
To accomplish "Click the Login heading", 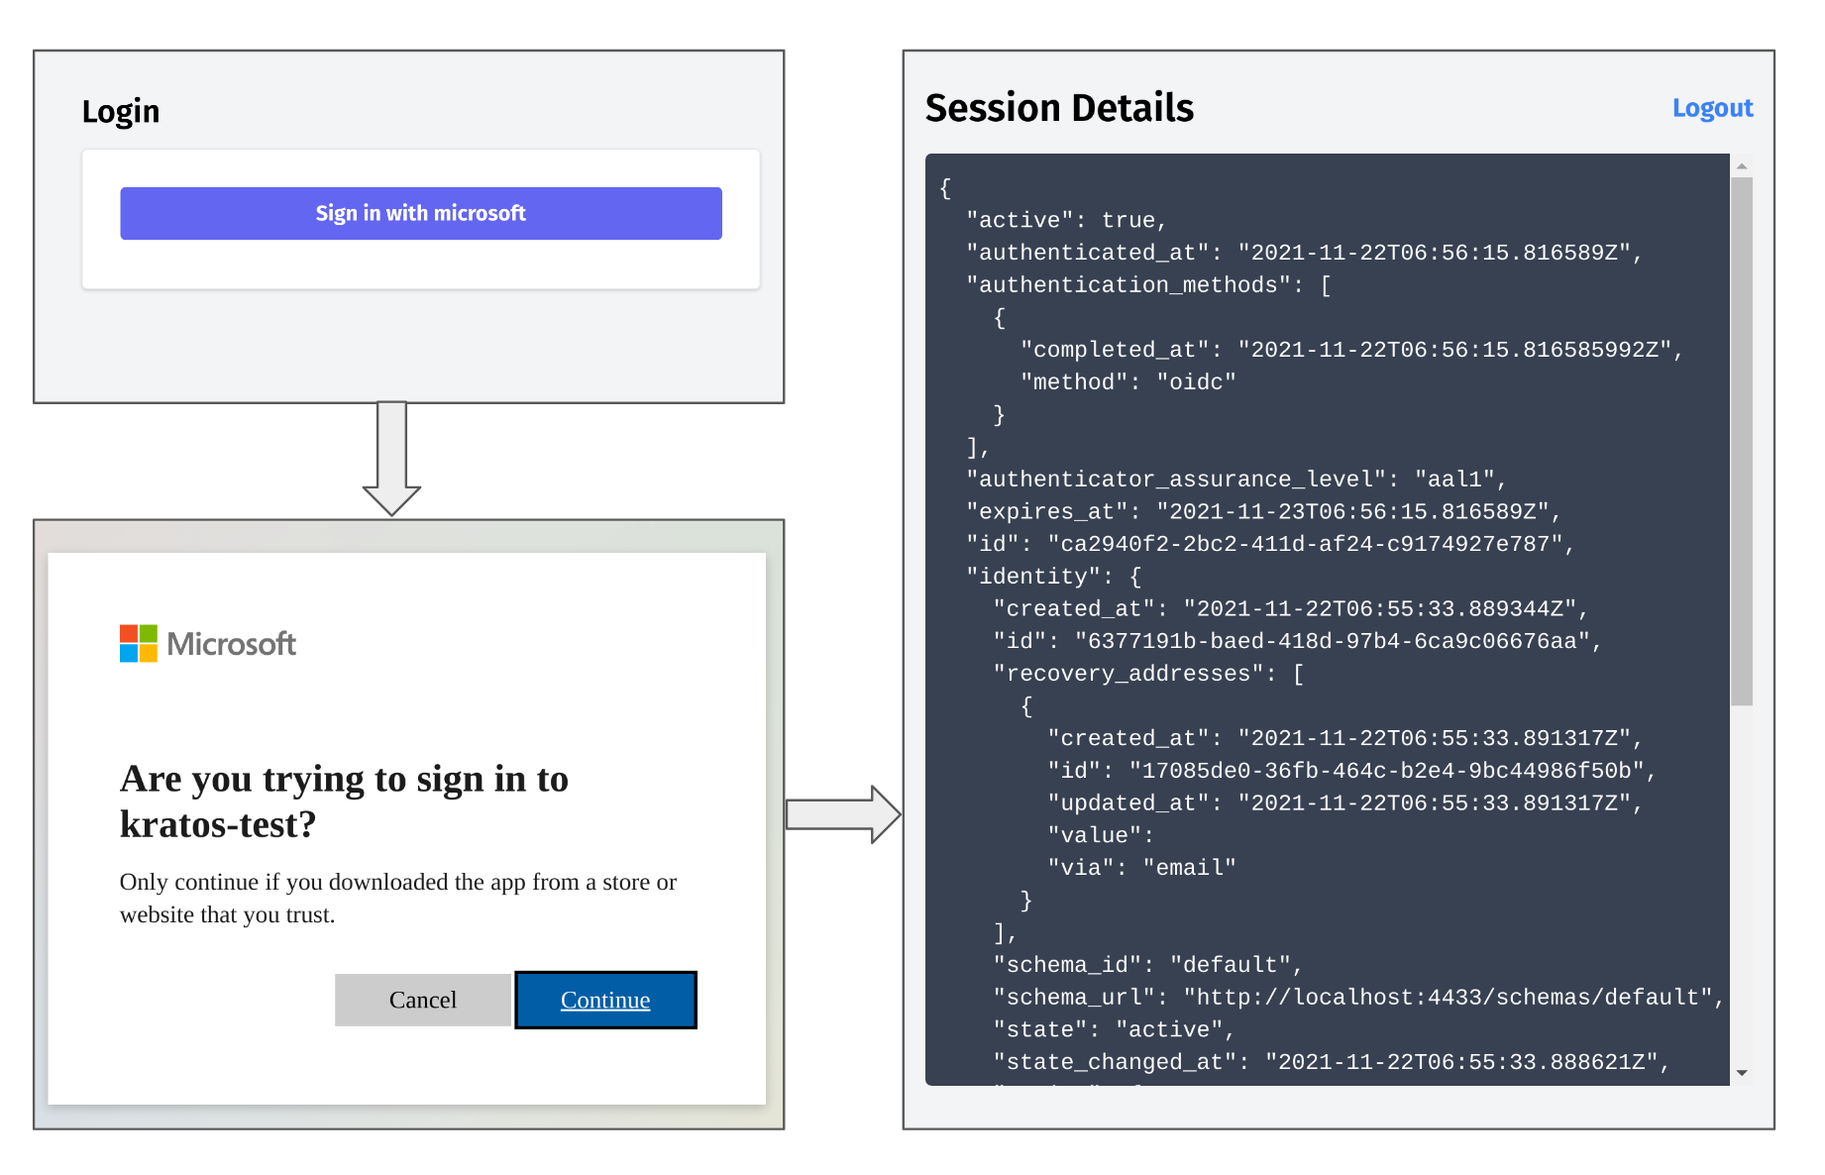I will (x=121, y=111).
